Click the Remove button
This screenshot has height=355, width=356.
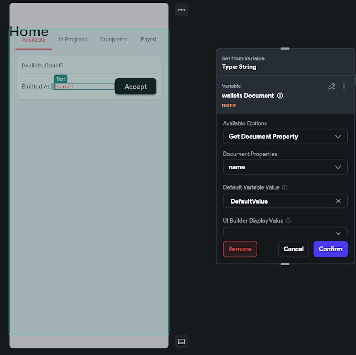click(240, 249)
